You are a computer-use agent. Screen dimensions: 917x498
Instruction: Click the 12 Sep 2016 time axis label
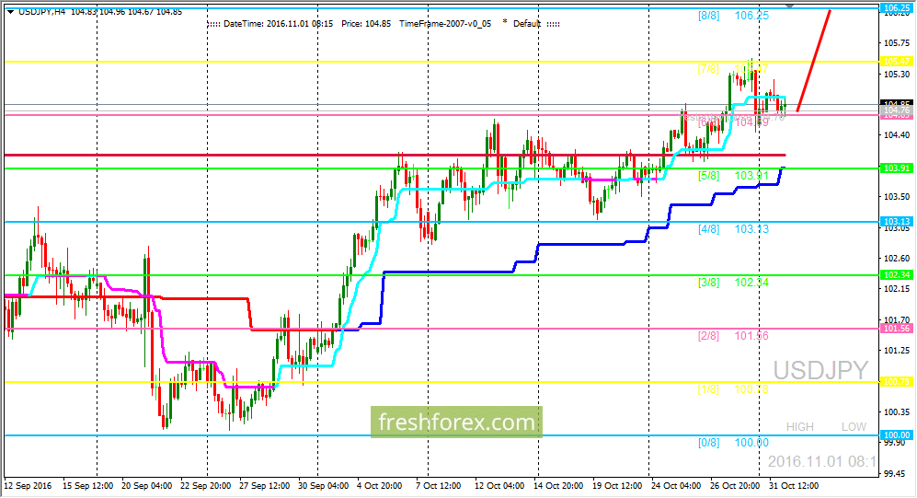[28, 486]
